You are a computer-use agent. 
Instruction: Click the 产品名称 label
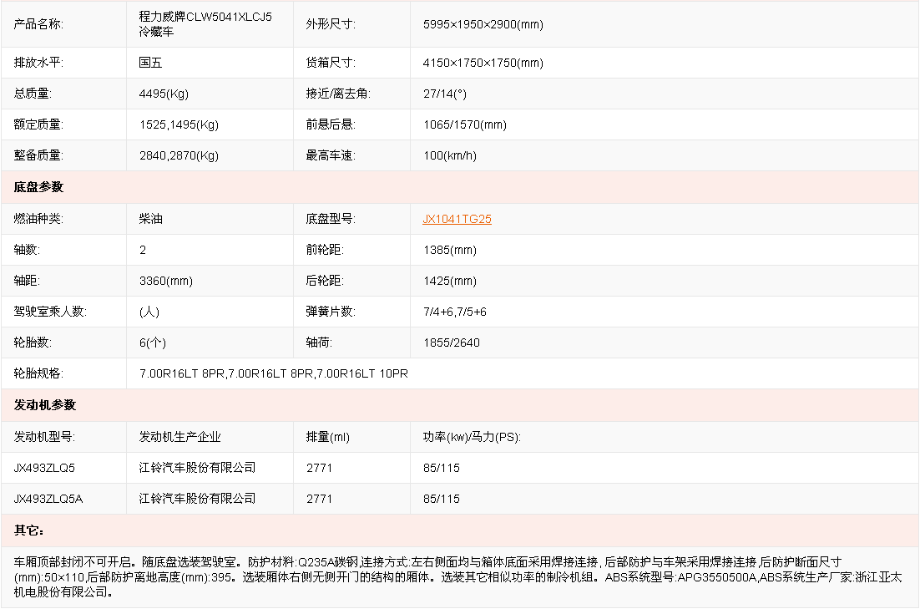tap(38, 24)
